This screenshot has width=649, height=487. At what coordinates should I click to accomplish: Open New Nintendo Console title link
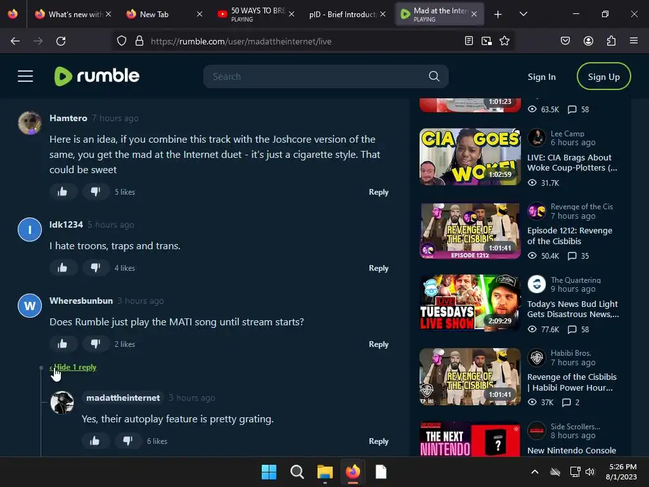(572, 450)
